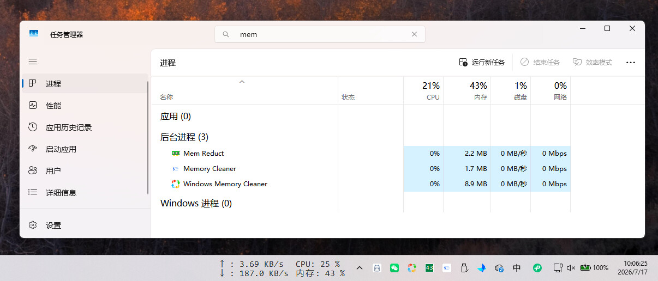The image size is (658, 281).
Task: Sort by the 磁盘 disk column
Action: (x=511, y=90)
